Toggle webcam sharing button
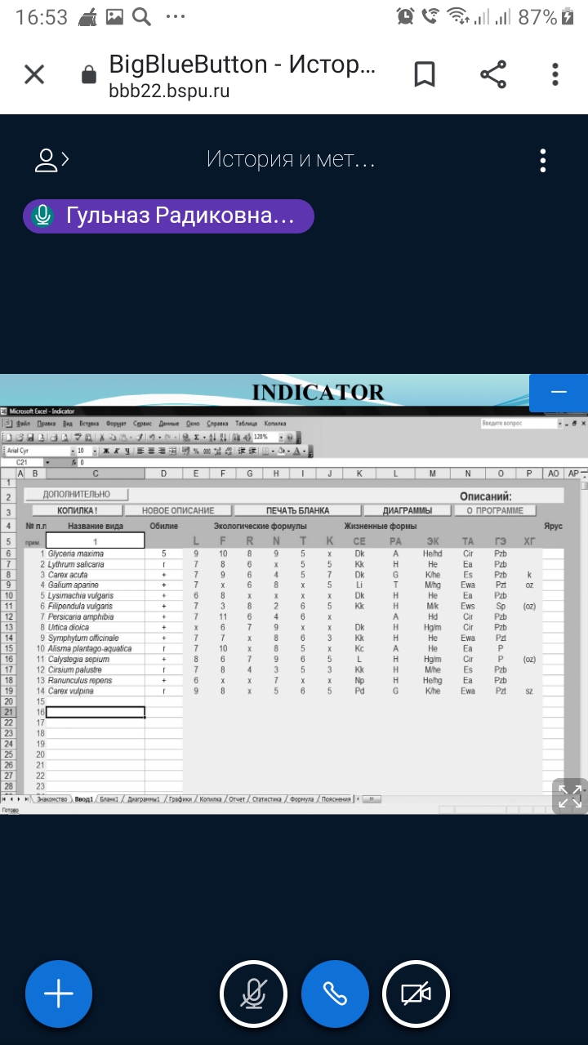The width and height of the screenshot is (588, 1045). point(416,994)
